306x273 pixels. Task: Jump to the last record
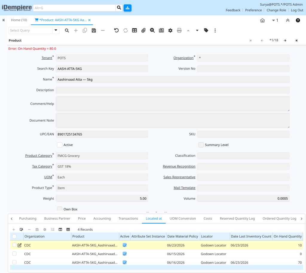click(x=296, y=41)
